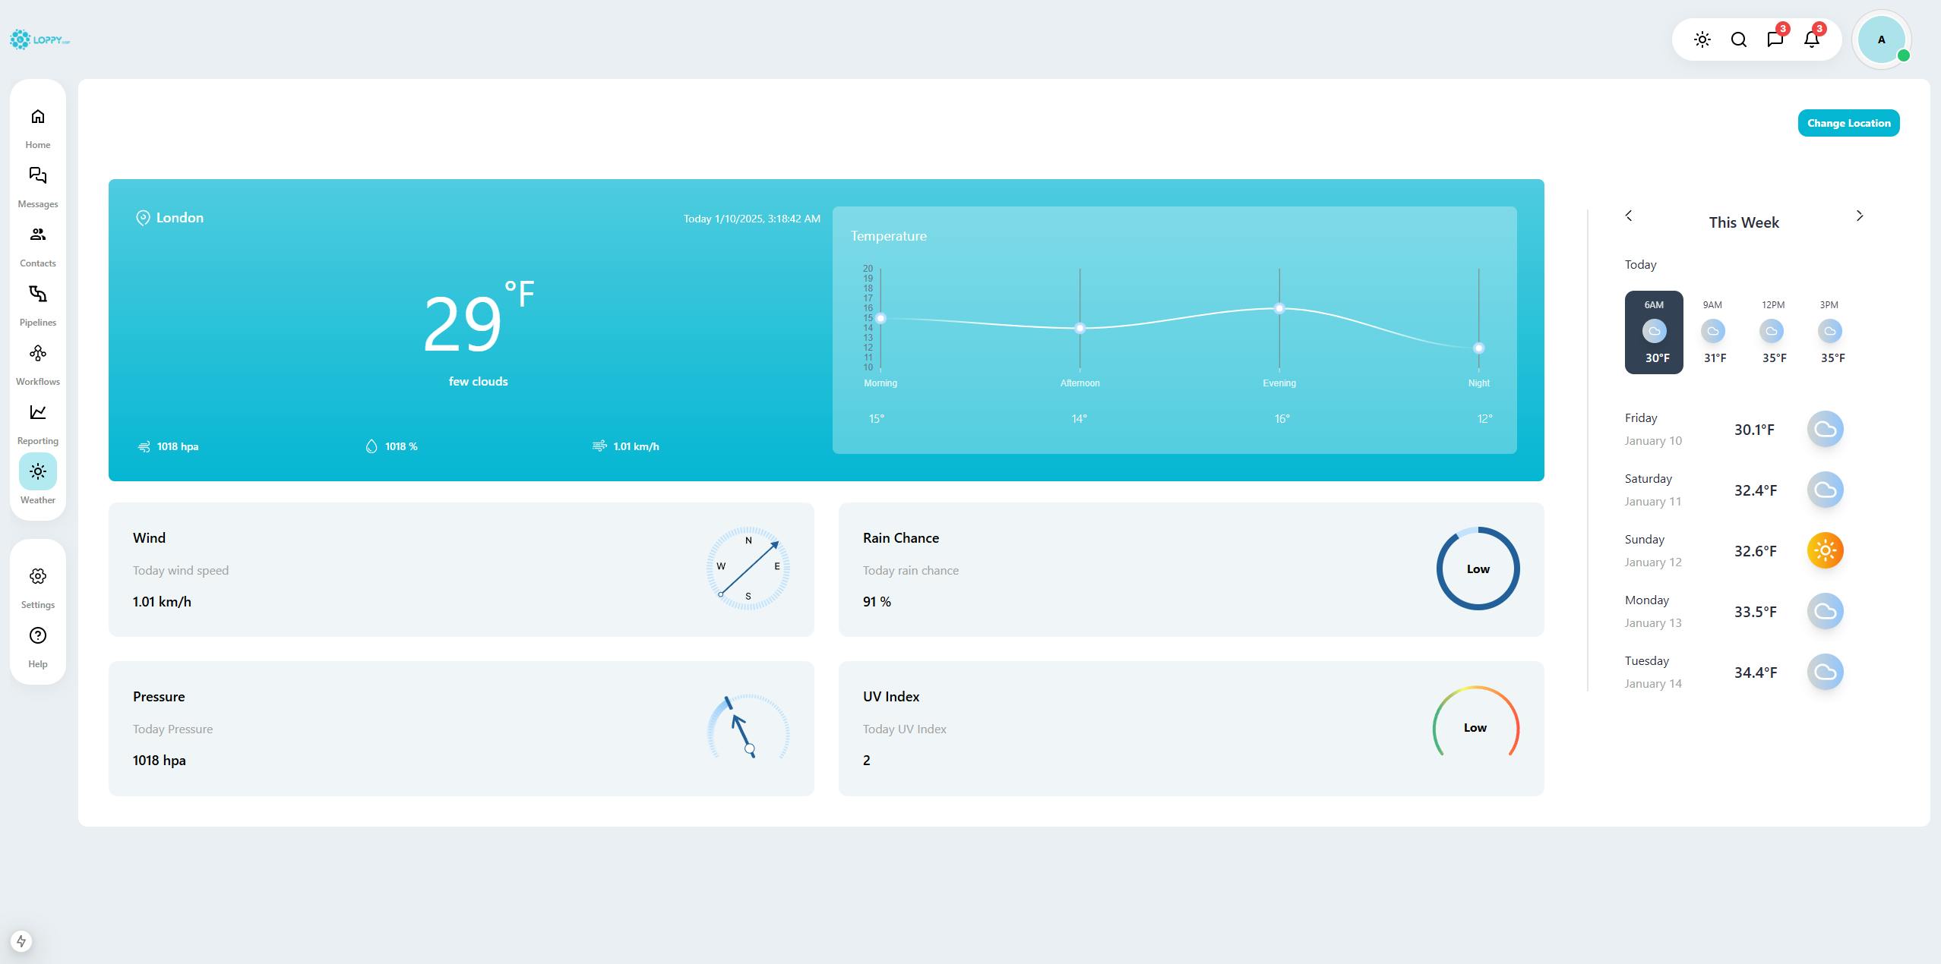Image resolution: width=1941 pixels, height=964 pixels.
Task: Go to the previous week chevron
Action: [1628, 216]
